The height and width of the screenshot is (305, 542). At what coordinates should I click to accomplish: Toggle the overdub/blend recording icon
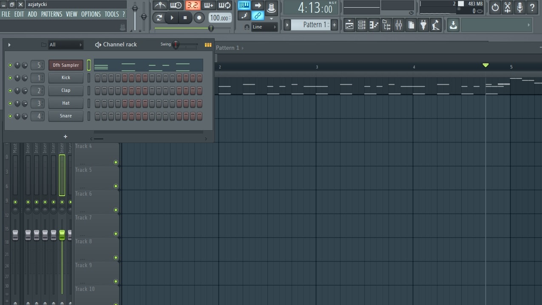[208, 6]
